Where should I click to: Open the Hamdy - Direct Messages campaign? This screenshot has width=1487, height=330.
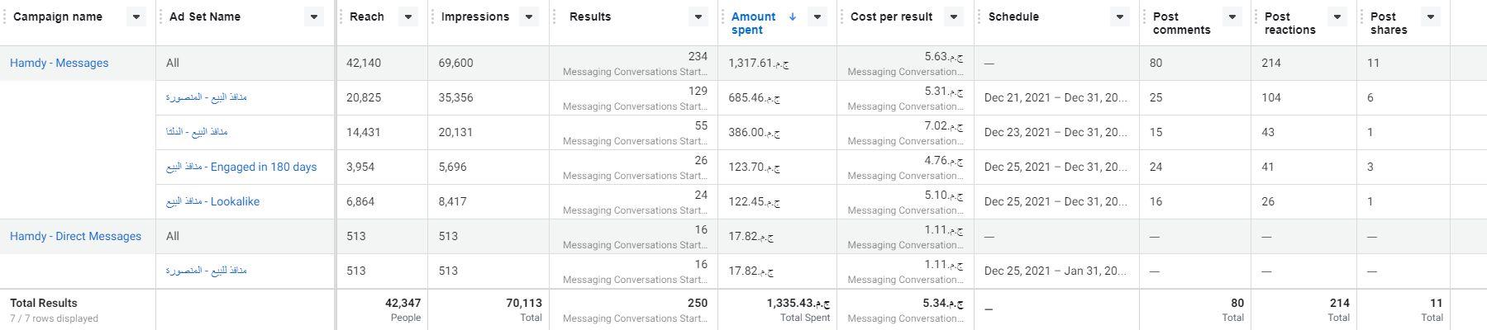75,236
